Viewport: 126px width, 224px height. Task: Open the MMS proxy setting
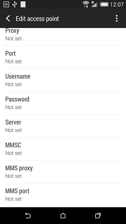pyautogui.click(x=63, y=172)
